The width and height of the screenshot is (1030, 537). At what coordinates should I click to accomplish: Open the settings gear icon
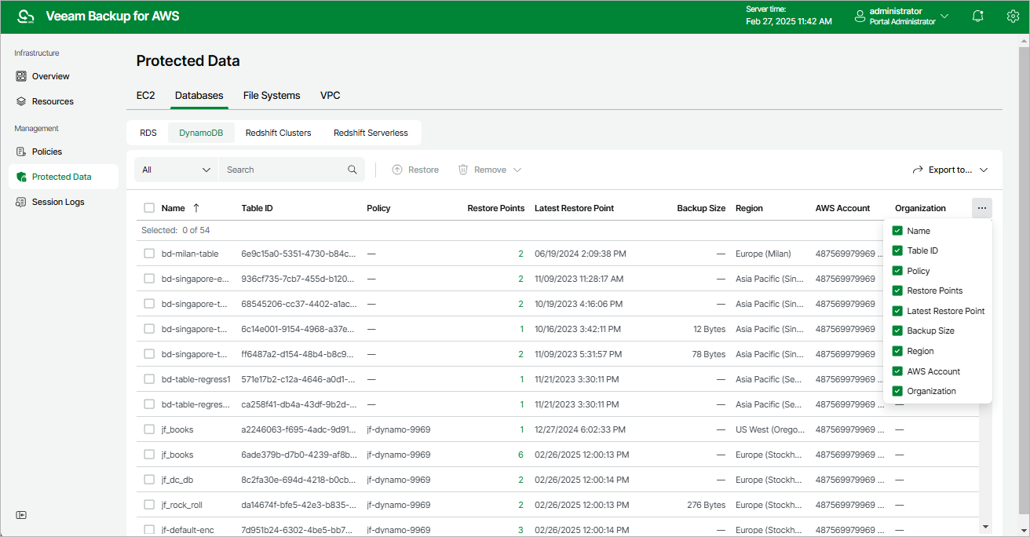pyautogui.click(x=1013, y=16)
